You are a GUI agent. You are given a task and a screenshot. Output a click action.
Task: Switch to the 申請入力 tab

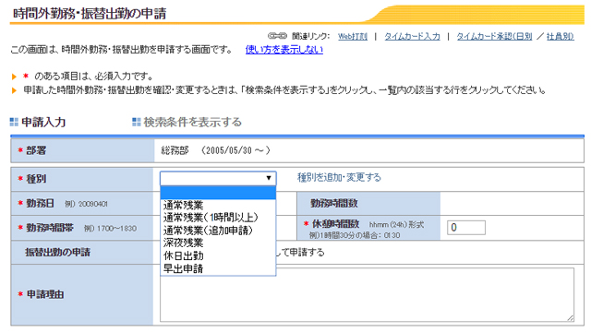[x=43, y=123]
